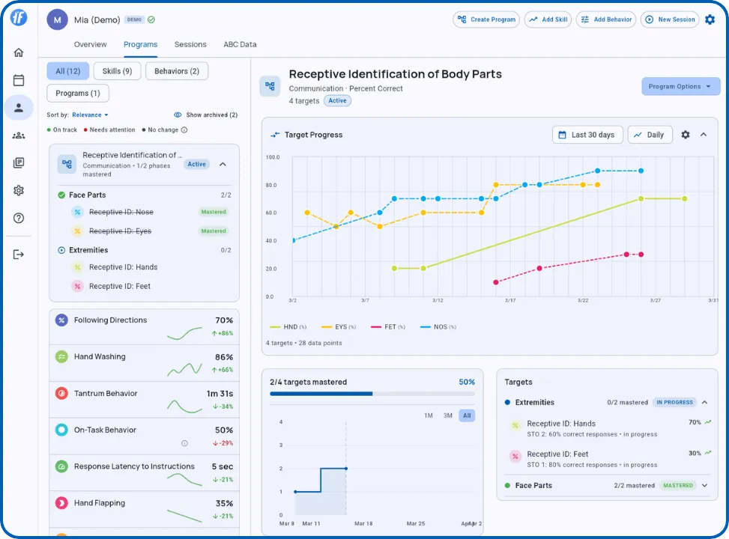Click the Help question mark icon
Viewport: 729px width, 539px height.
click(x=18, y=218)
